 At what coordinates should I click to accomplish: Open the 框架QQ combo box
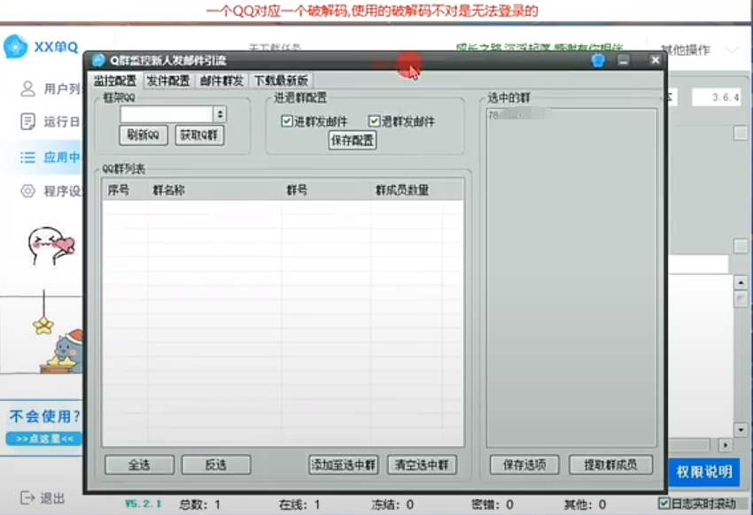click(x=173, y=114)
